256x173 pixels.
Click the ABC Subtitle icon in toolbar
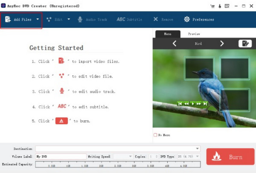121,19
